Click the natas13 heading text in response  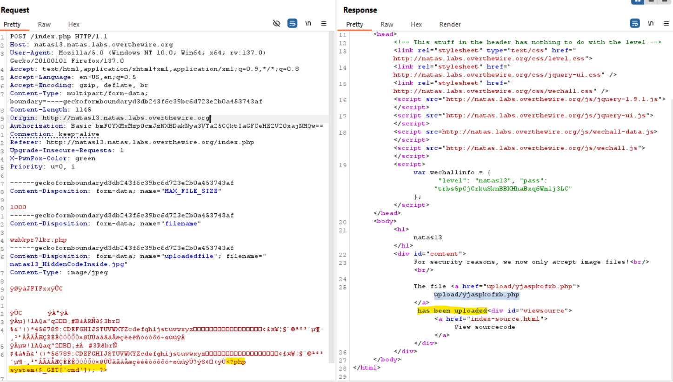tap(427, 237)
